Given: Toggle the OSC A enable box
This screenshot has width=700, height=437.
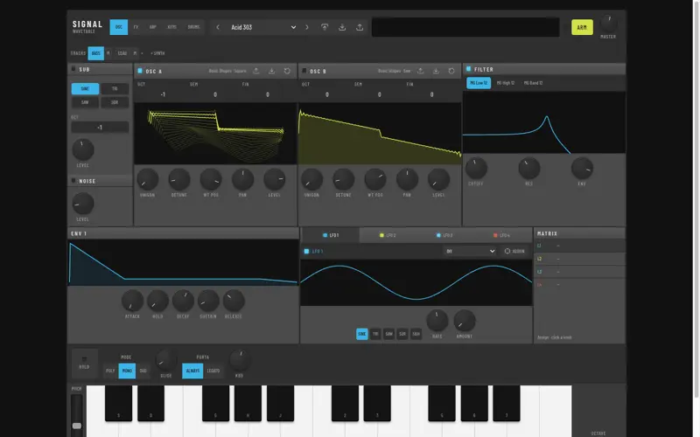Looking at the screenshot, I should 140,71.
